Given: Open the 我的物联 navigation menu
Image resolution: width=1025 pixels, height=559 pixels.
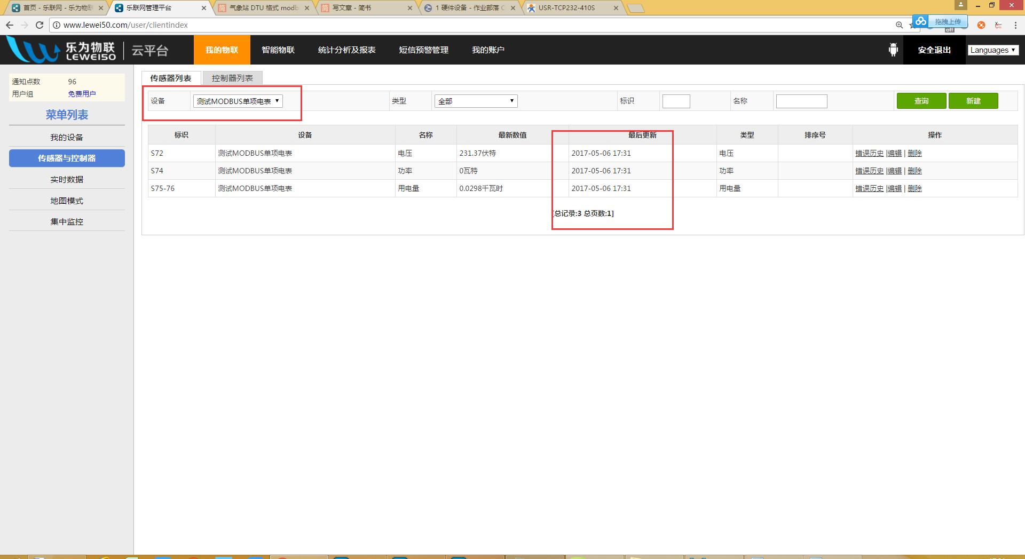Looking at the screenshot, I should coord(222,50).
